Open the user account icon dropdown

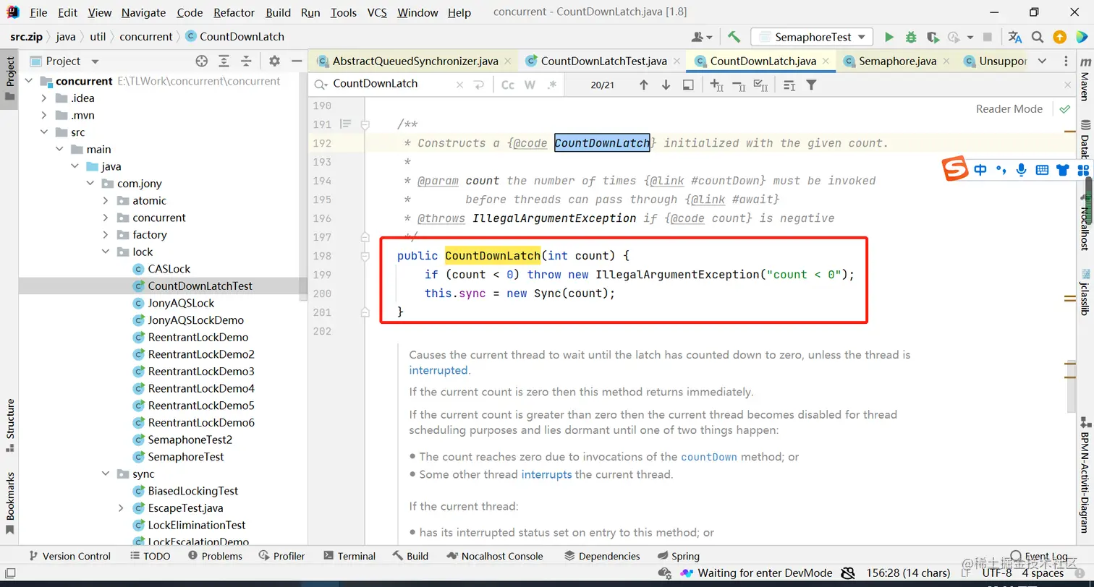pyautogui.click(x=701, y=37)
